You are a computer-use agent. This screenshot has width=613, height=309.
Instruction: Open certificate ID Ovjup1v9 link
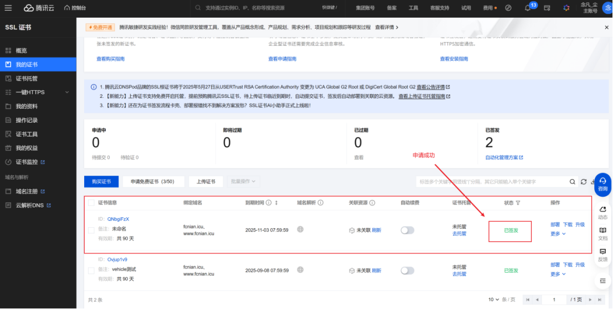click(117, 259)
